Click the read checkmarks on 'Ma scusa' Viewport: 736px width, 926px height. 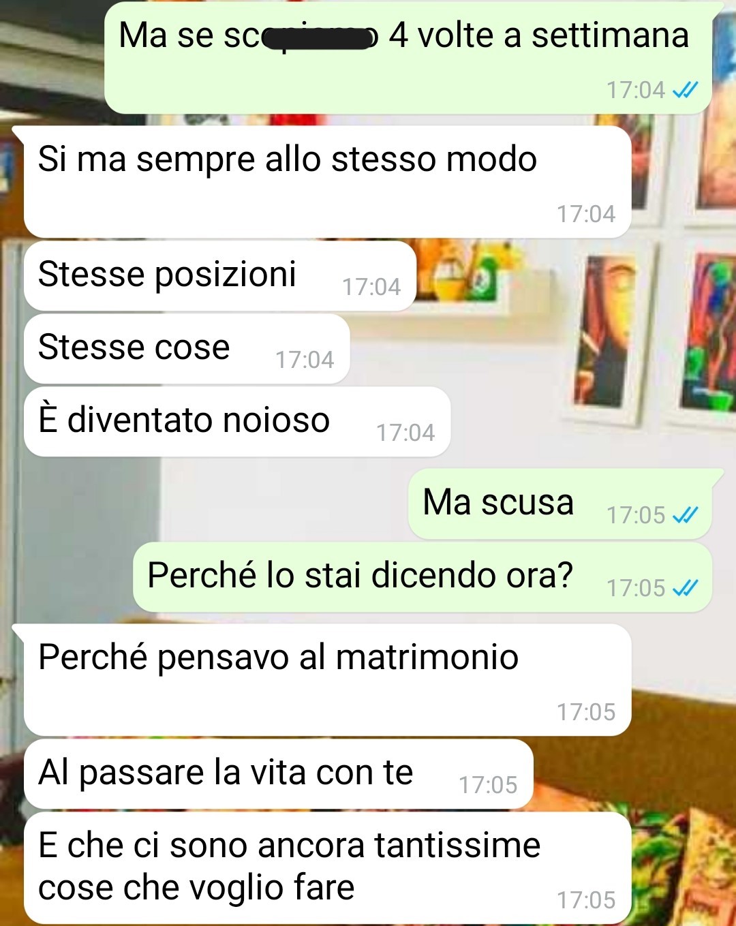[685, 515]
